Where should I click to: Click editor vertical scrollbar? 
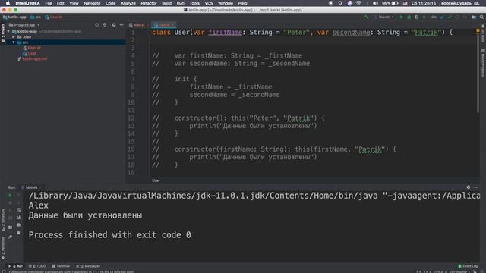click(478, 73)
